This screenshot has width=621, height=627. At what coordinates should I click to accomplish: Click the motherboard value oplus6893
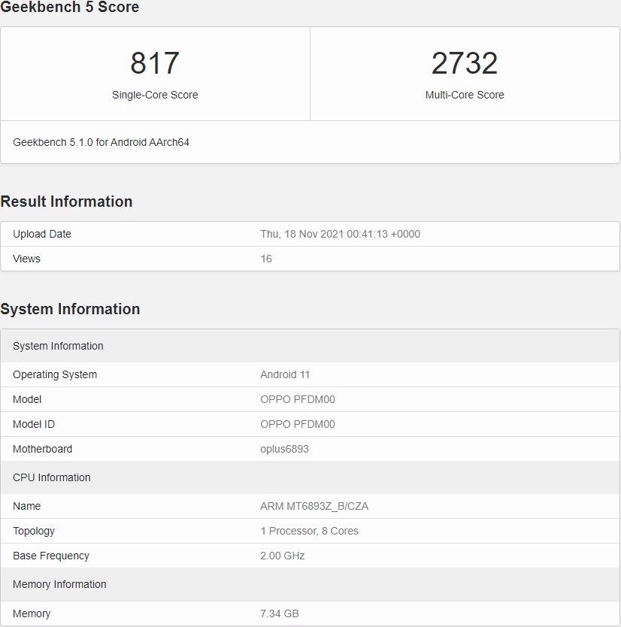click(x=284, y=449)
